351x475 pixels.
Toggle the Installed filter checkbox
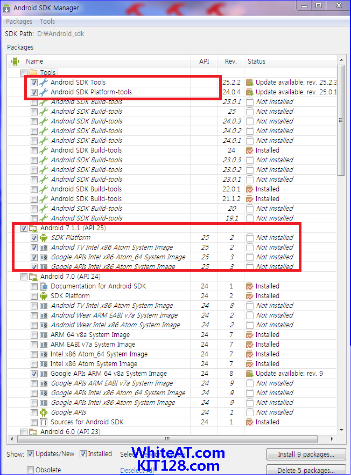click(x=83, y=454)
